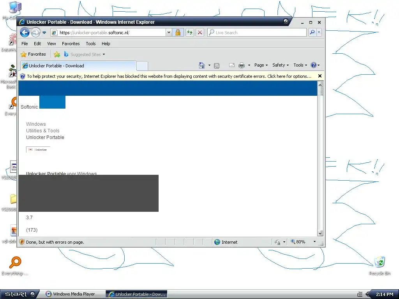Image resolution: width=399 pixels, height=299 pixels.
Task: Open the search provider dropdown
Action: (x=319, y=33)
